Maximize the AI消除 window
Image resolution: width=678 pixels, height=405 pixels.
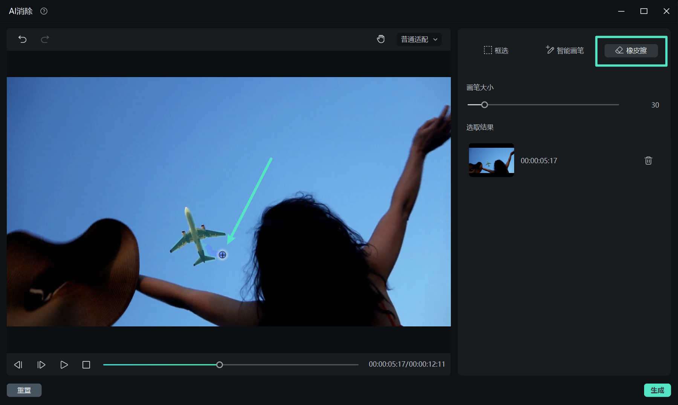pyautogui.click(x=644, y=11)
